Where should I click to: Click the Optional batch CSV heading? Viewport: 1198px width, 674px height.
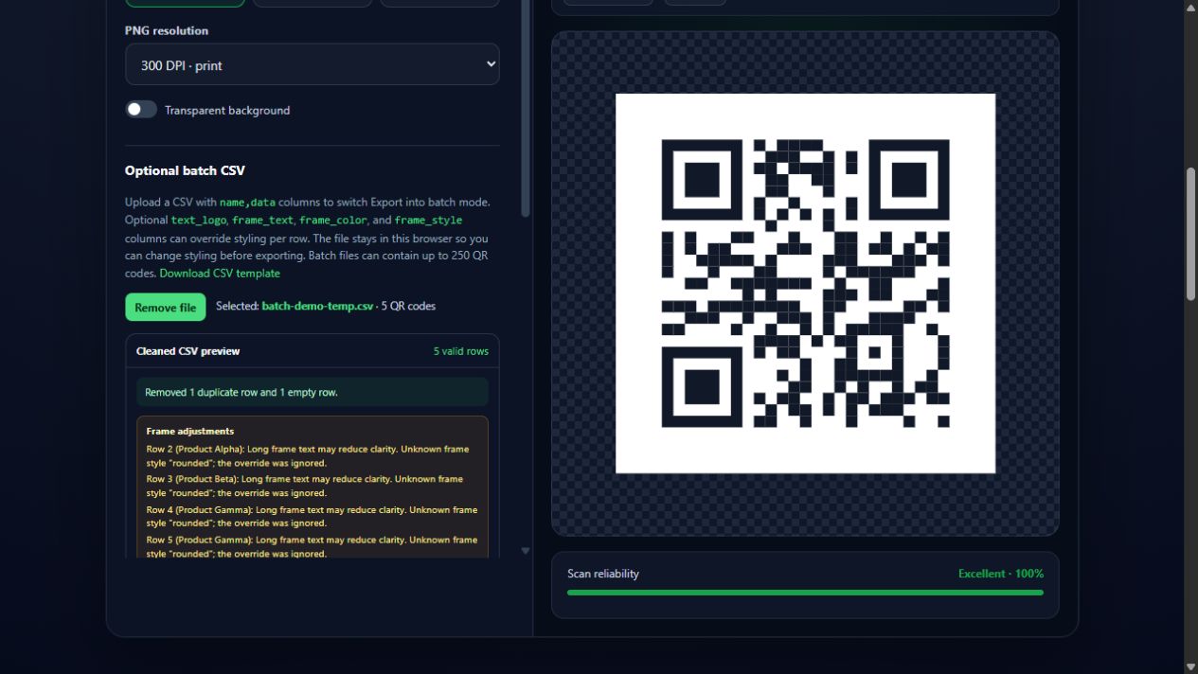tap(185, 170)
